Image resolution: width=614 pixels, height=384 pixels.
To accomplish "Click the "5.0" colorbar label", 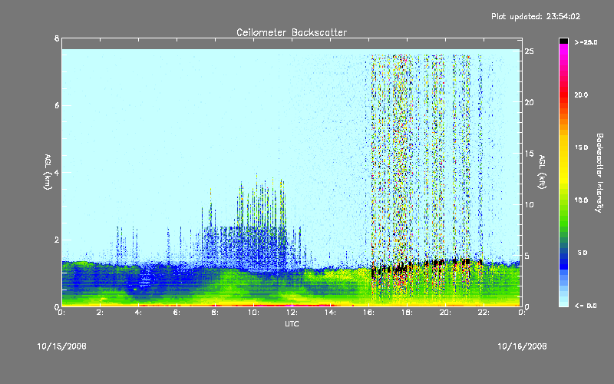I will pos(583,253).
